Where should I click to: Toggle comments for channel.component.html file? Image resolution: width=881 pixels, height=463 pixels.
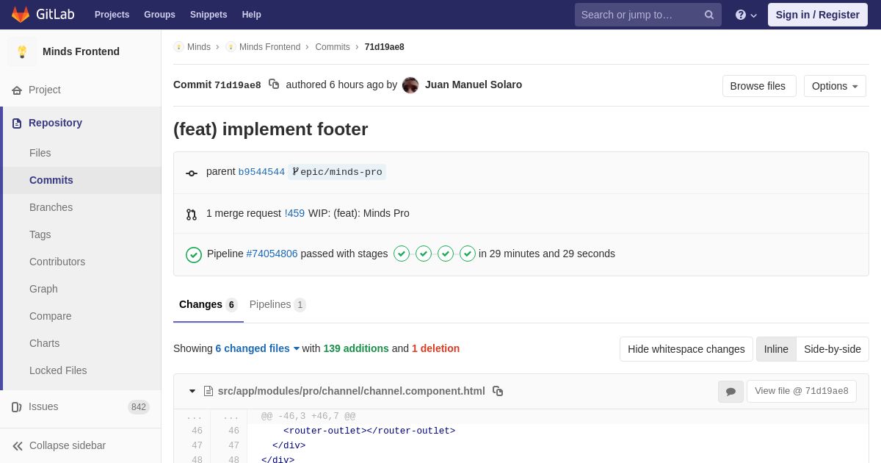click(730, 392)
